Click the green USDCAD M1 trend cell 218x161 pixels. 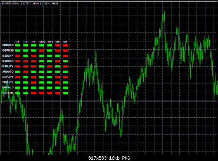point(66,61)
